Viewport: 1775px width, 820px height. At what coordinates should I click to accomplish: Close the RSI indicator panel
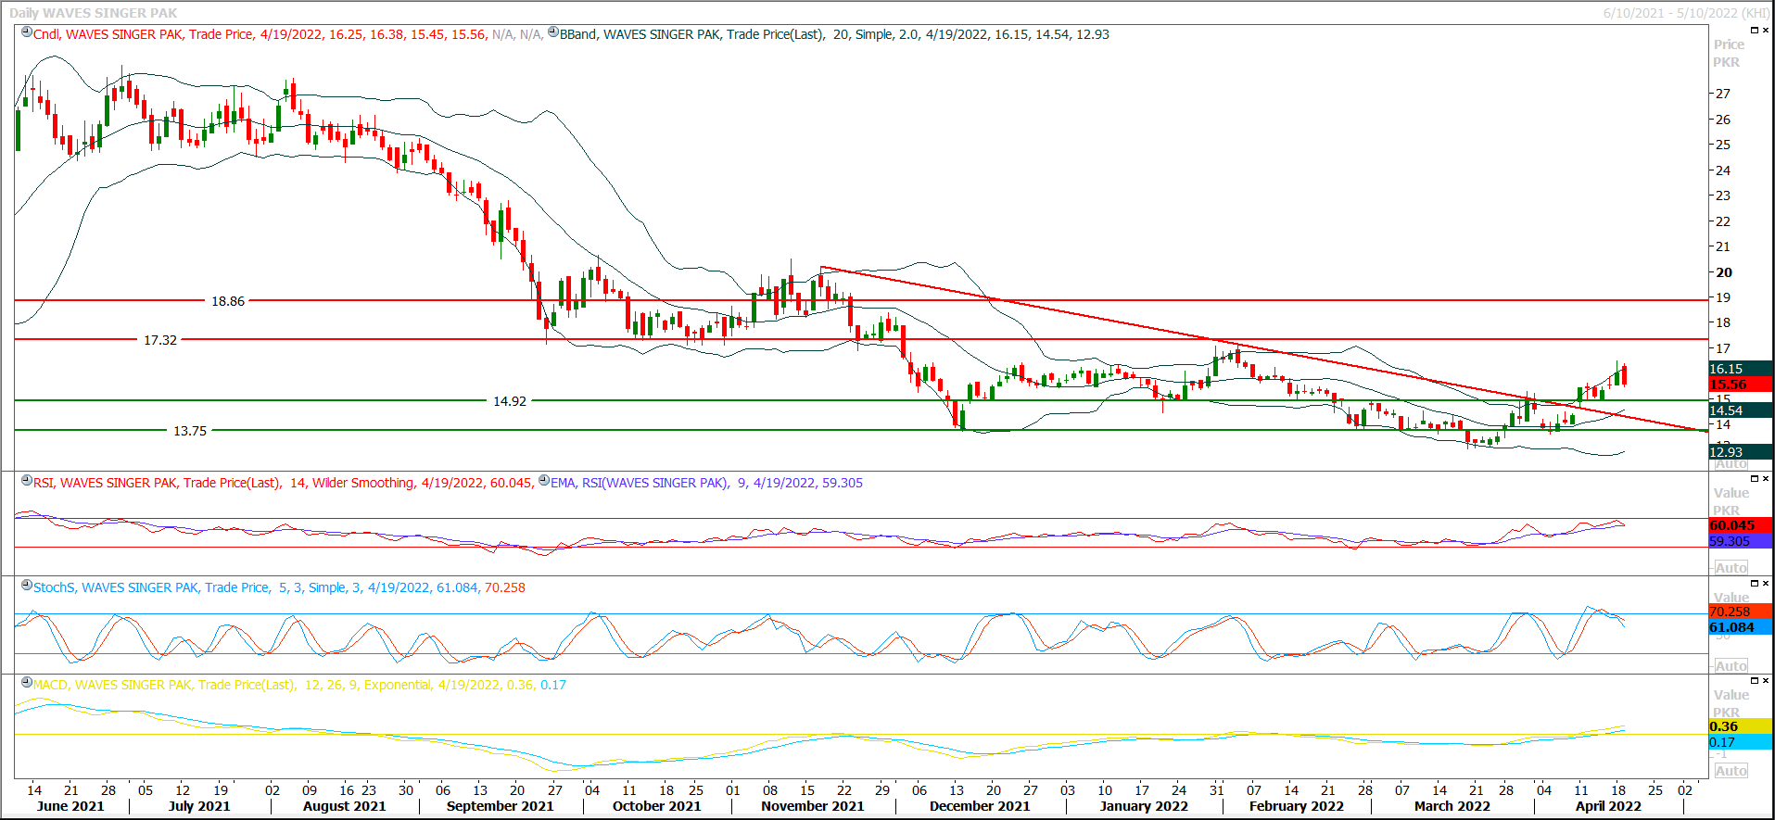[x=1766, y=479]
